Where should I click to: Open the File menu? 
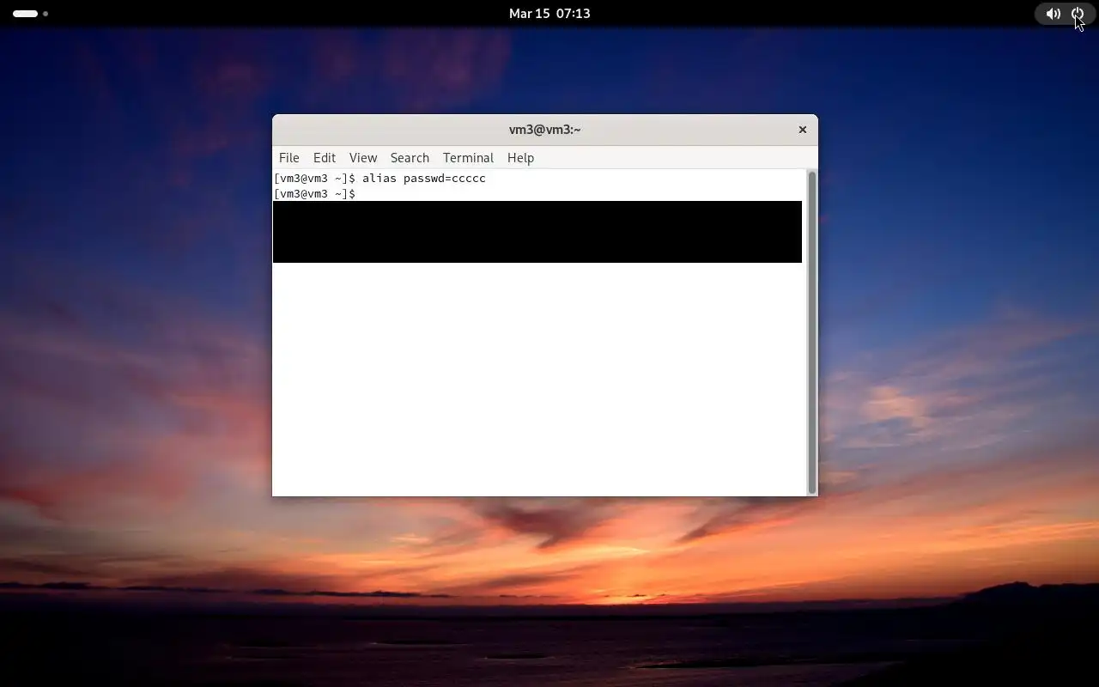pyautogui.click(x=288, y=158)
